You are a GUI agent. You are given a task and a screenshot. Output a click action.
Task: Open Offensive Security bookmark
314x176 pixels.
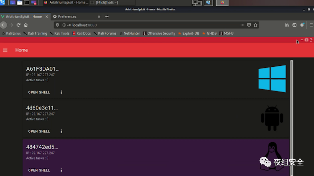point(159,33)
